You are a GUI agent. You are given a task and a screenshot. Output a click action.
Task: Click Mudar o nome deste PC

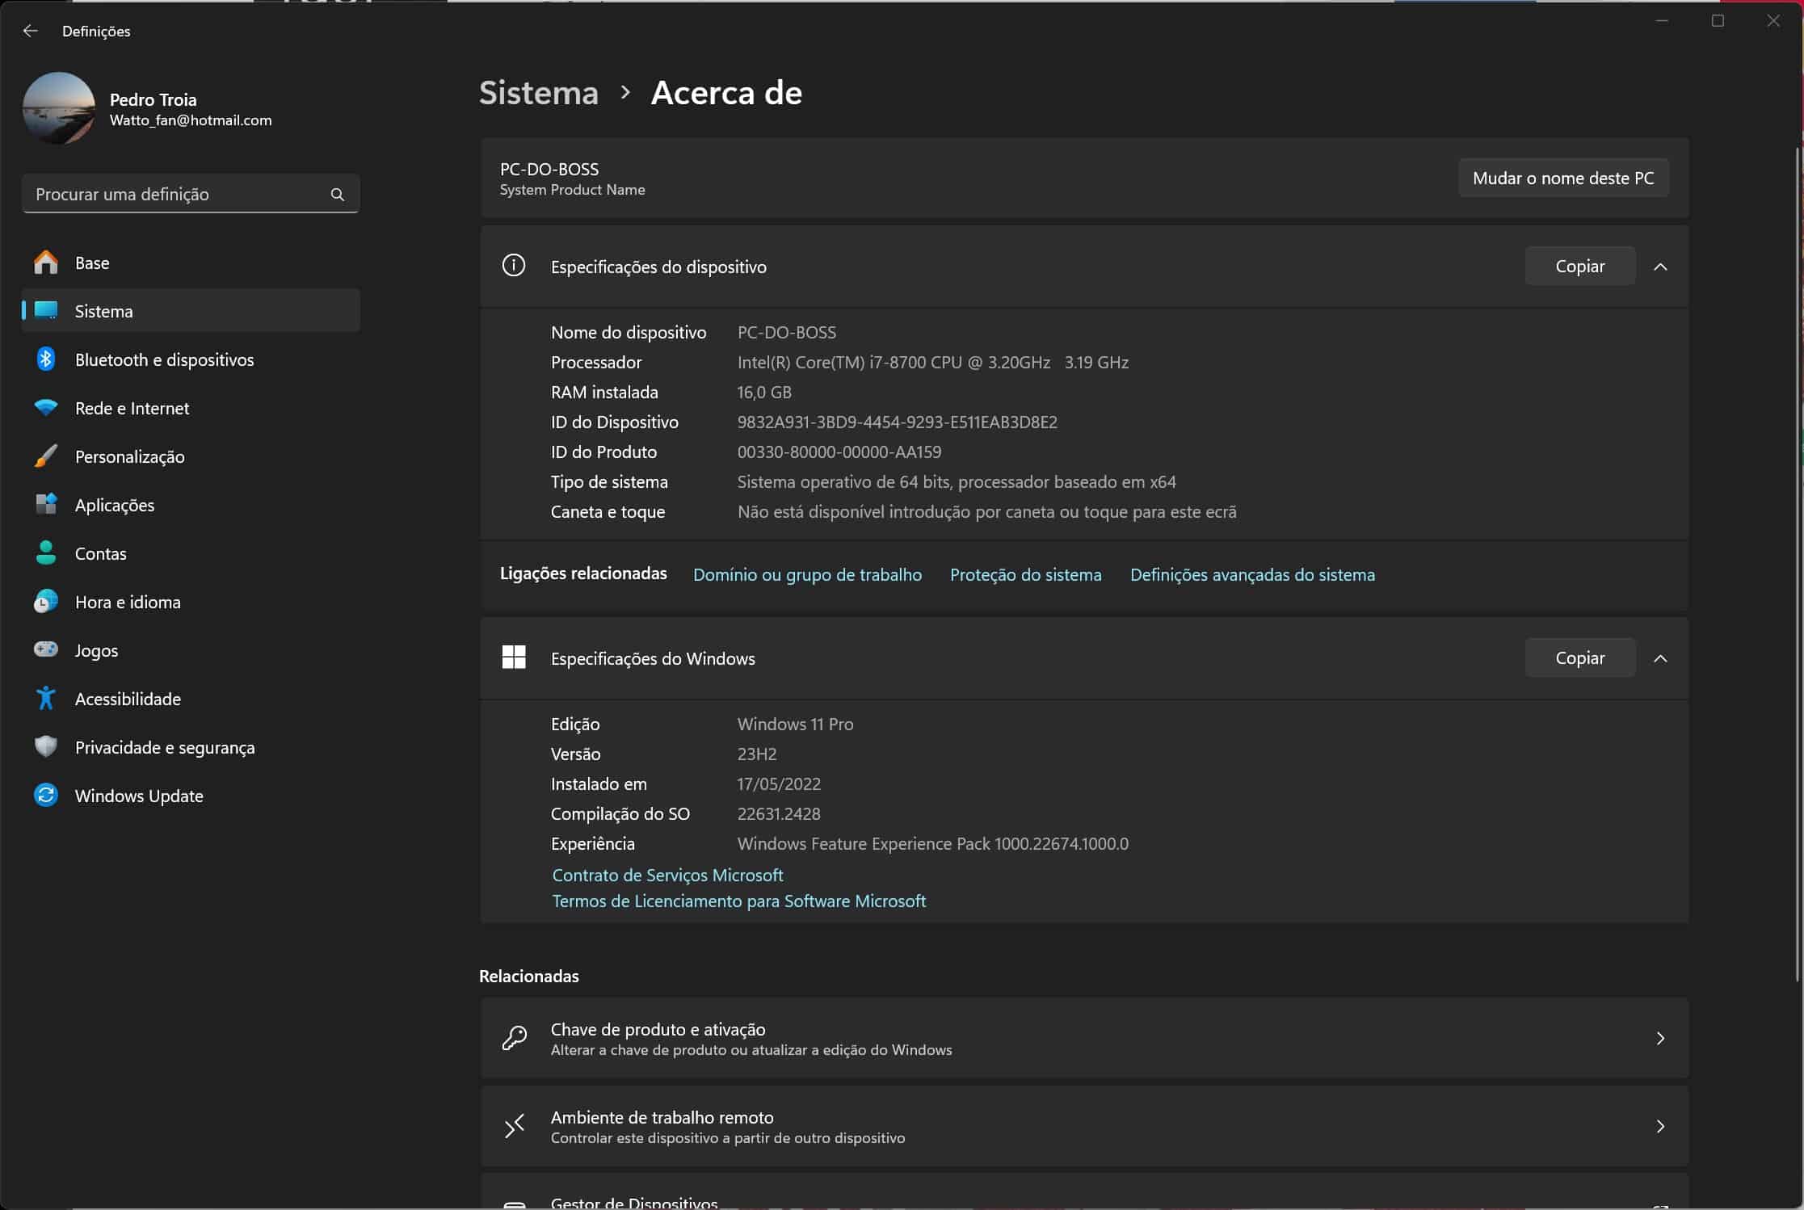(x=1562, y=178)
